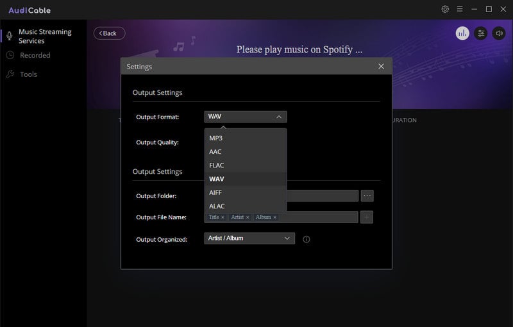Click the equalizer bars icon

(x=462, y=33)
